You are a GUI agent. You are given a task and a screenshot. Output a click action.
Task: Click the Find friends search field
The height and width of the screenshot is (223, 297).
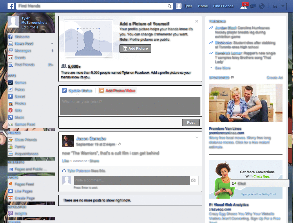click(92, 6)
